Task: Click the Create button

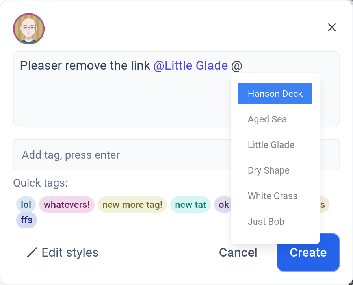Action: 308,252
